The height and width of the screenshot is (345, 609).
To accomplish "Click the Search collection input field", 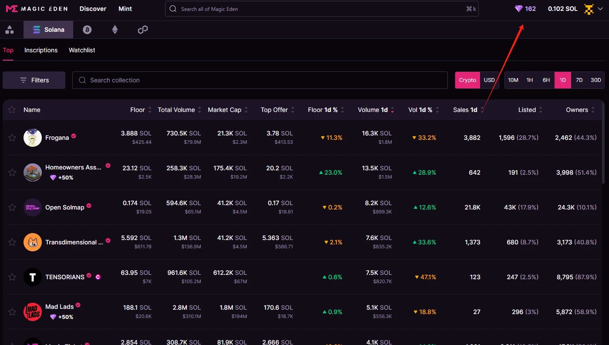I will 261,80.
